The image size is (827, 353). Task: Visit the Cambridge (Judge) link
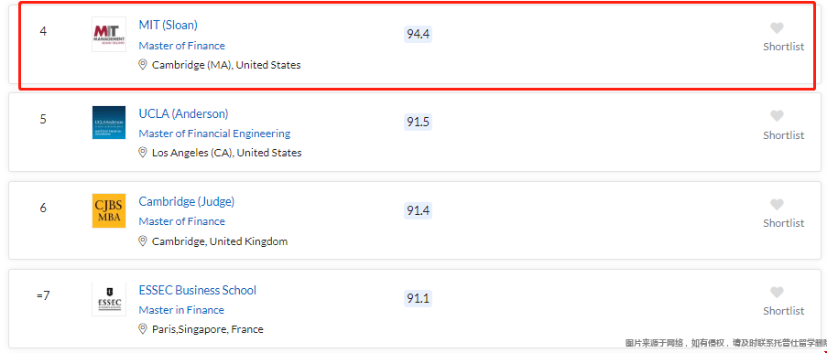187,201
